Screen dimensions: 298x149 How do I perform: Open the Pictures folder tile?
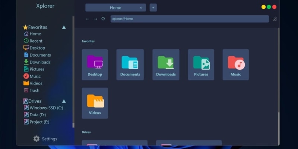201,65
